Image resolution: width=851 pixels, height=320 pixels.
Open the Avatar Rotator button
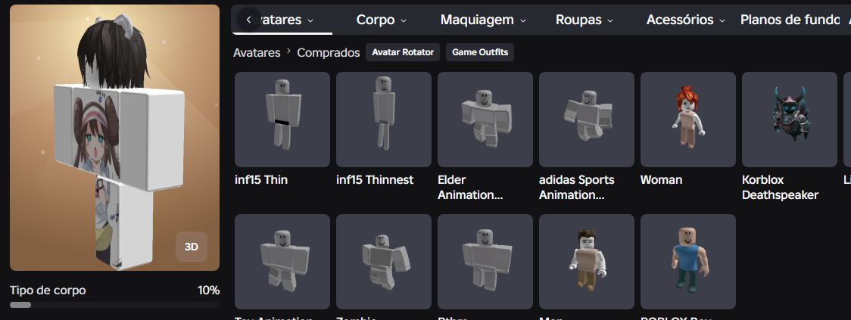click(403, 53)
